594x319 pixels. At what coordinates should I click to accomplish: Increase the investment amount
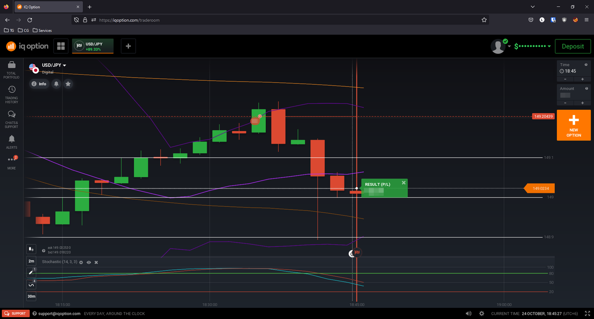[582, 103]
